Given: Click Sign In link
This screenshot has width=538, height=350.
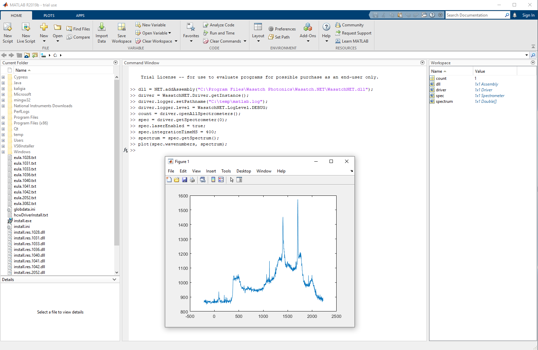Looking at the screenshot, I should click(x=528, y=15).
